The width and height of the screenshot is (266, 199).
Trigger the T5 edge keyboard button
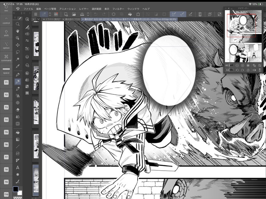pos(6,132)
